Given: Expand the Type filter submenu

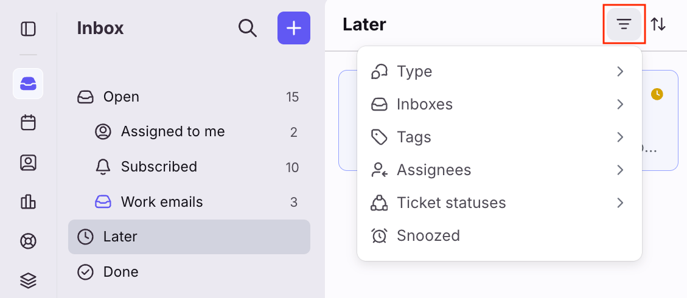Looking at the screenshot, I should tap(499, 71).
